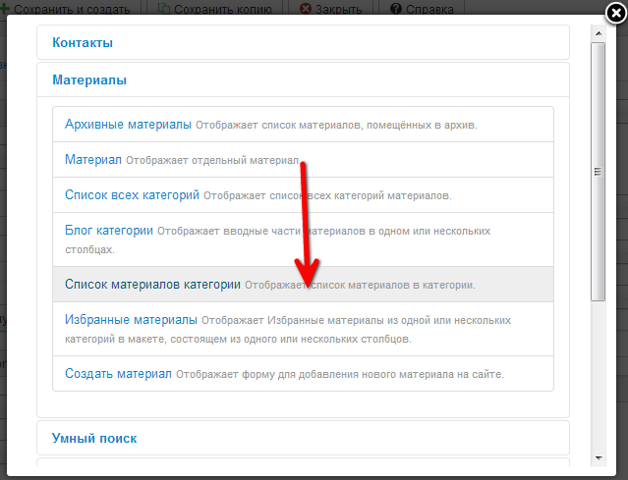The height and width of the screenshot is (480, 628).
Task: Click the scrollbar up arrow
Action: click(x=597, y=32)
